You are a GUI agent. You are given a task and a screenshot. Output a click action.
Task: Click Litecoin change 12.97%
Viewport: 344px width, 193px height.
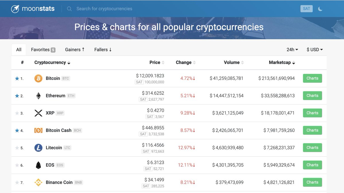click(x=187, y=148)
